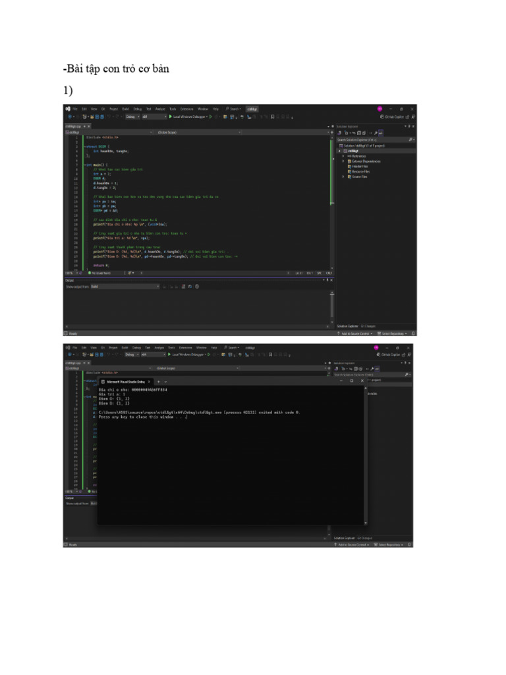
Task: Expand the Source Files folder node
Action: pos(343,177)
